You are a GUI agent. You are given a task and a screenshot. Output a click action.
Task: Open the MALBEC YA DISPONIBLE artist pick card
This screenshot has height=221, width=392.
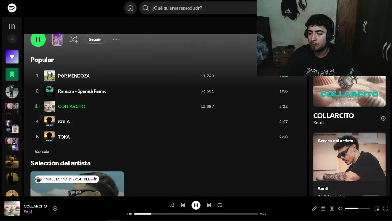(x=77, y=184)
